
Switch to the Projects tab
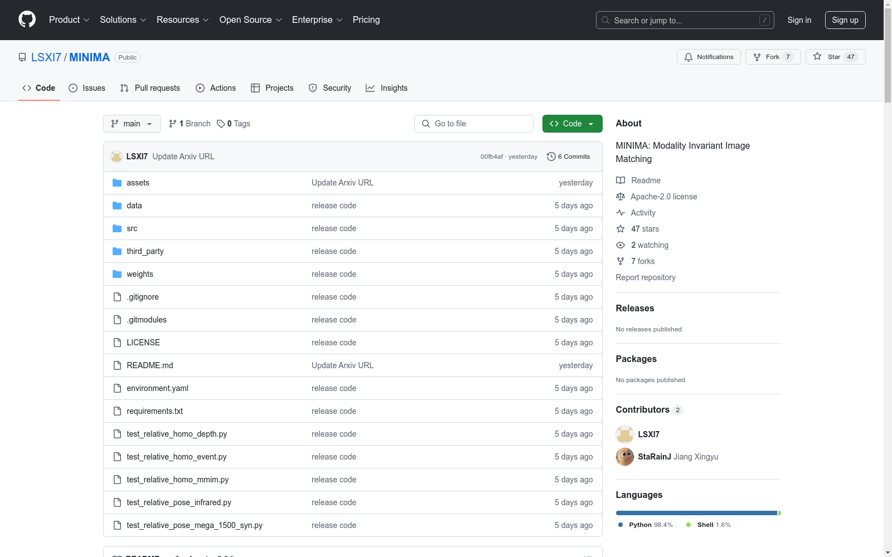(272, 88)
